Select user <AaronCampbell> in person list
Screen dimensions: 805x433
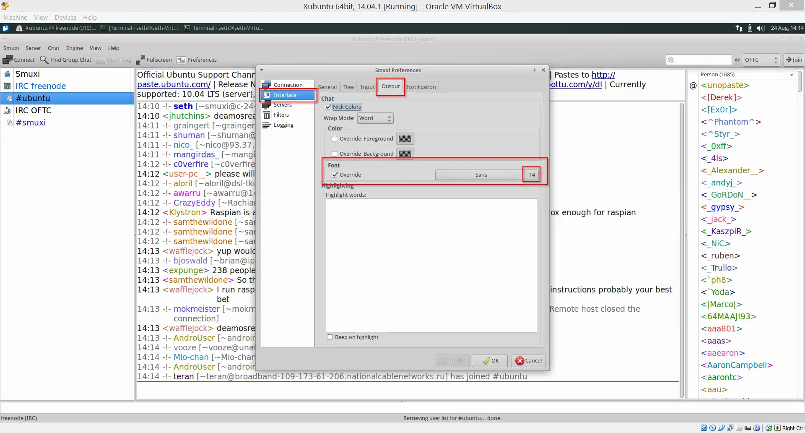point(737,365)
